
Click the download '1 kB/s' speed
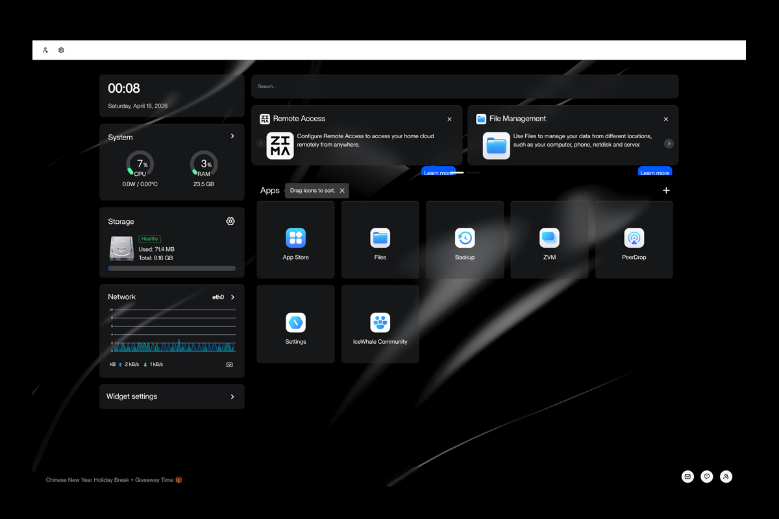[x=156, y=365]
